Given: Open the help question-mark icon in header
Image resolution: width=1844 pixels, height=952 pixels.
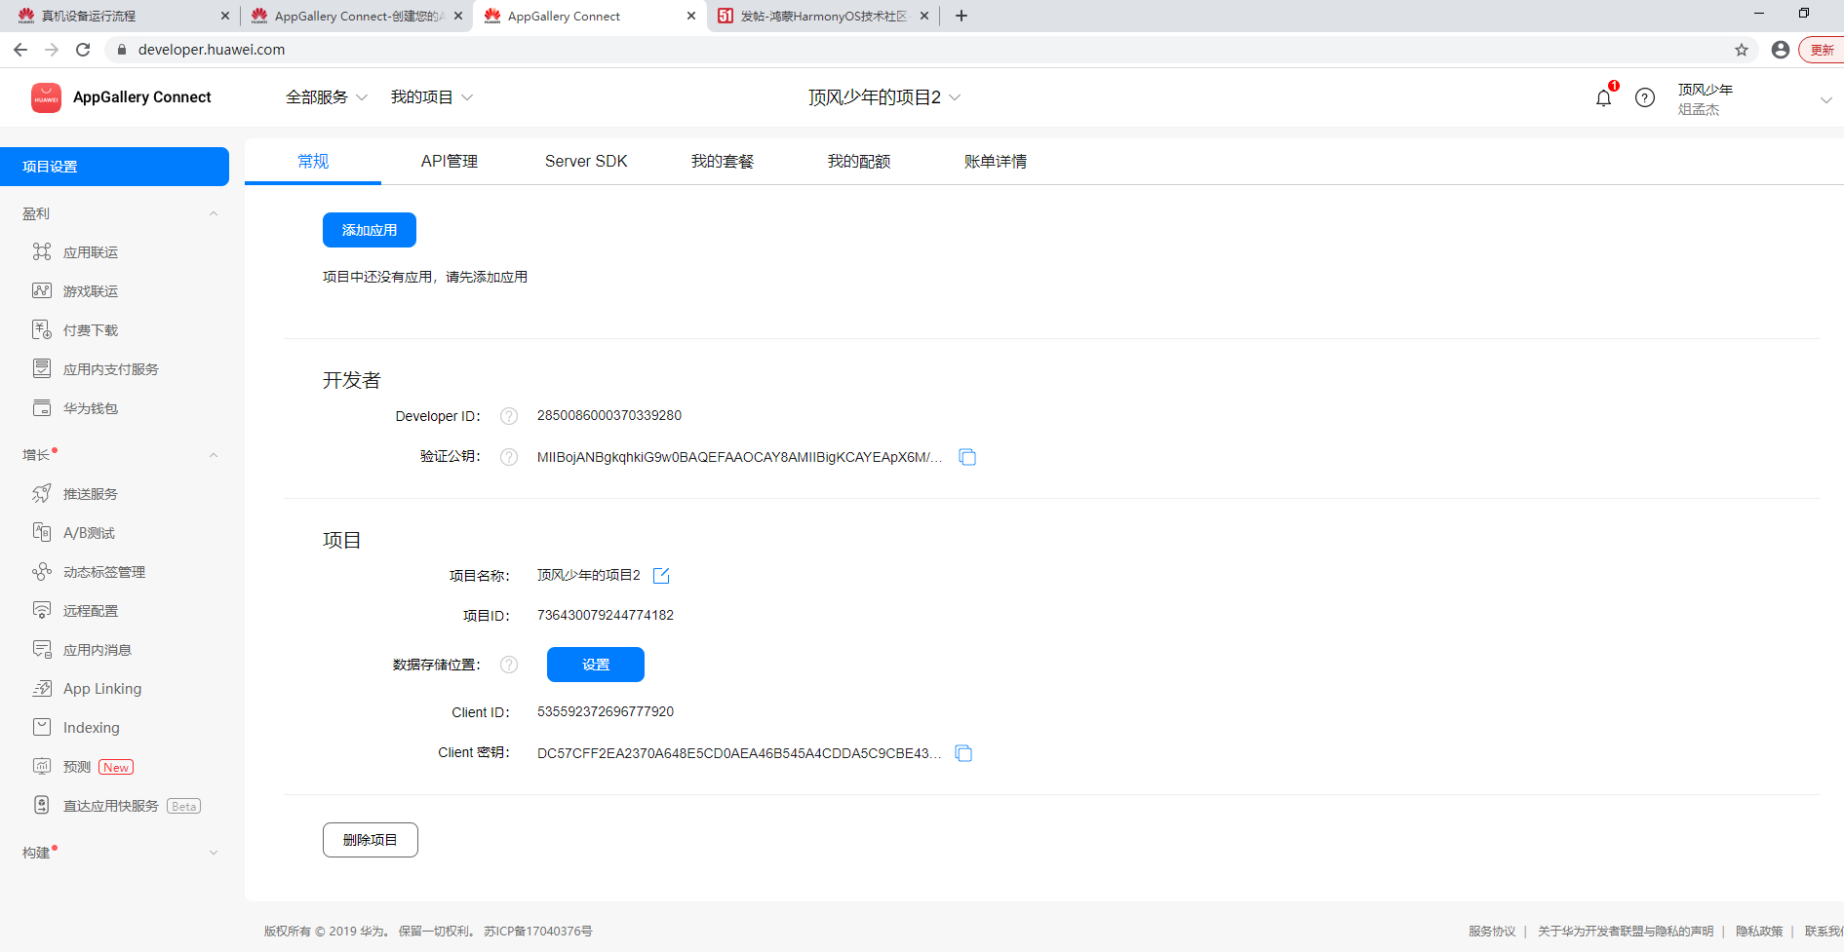Looking at the screenshot, I should (x=1645, y=97).
